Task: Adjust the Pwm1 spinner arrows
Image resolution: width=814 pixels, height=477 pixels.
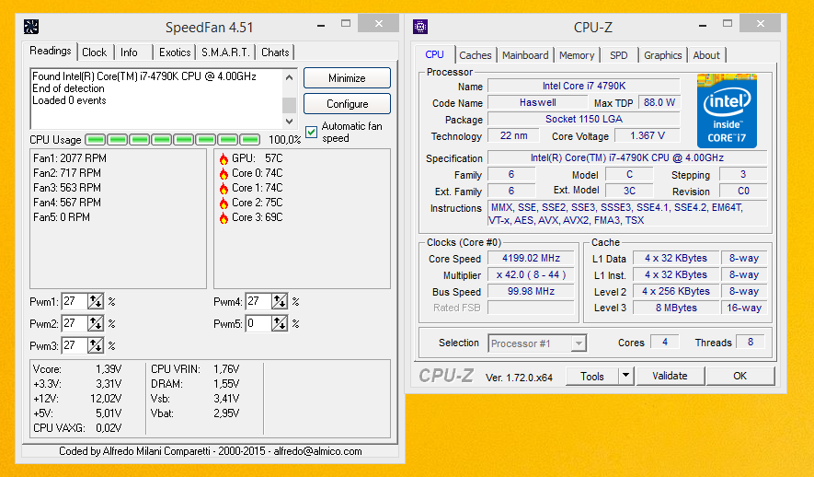Action: 96,301
